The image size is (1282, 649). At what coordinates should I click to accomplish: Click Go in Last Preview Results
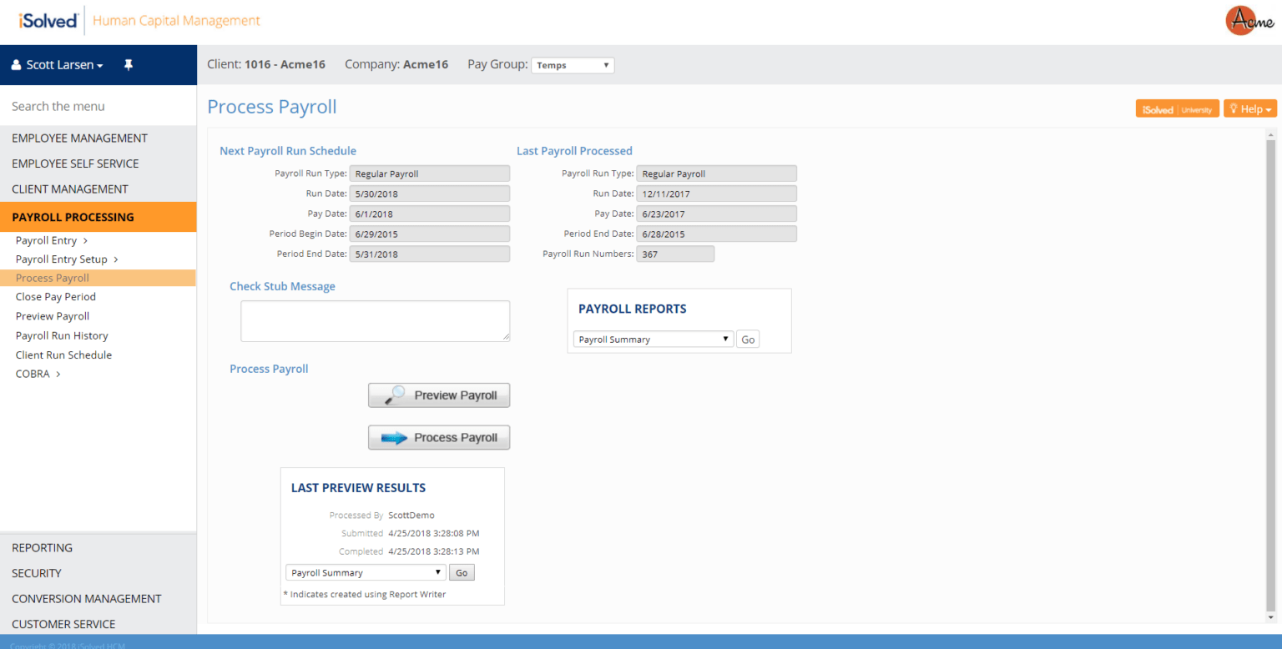pyautogui.click(x=462, y=573)
